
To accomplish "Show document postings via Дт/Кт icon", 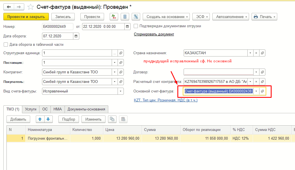I will click(114, 17).
